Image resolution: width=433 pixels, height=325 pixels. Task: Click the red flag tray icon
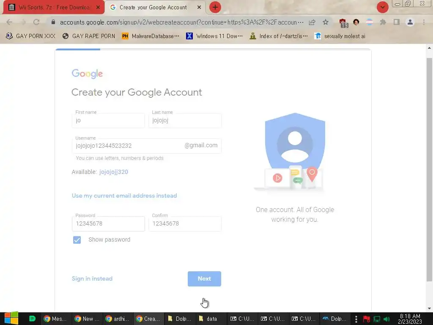click(x=367, y=319)
